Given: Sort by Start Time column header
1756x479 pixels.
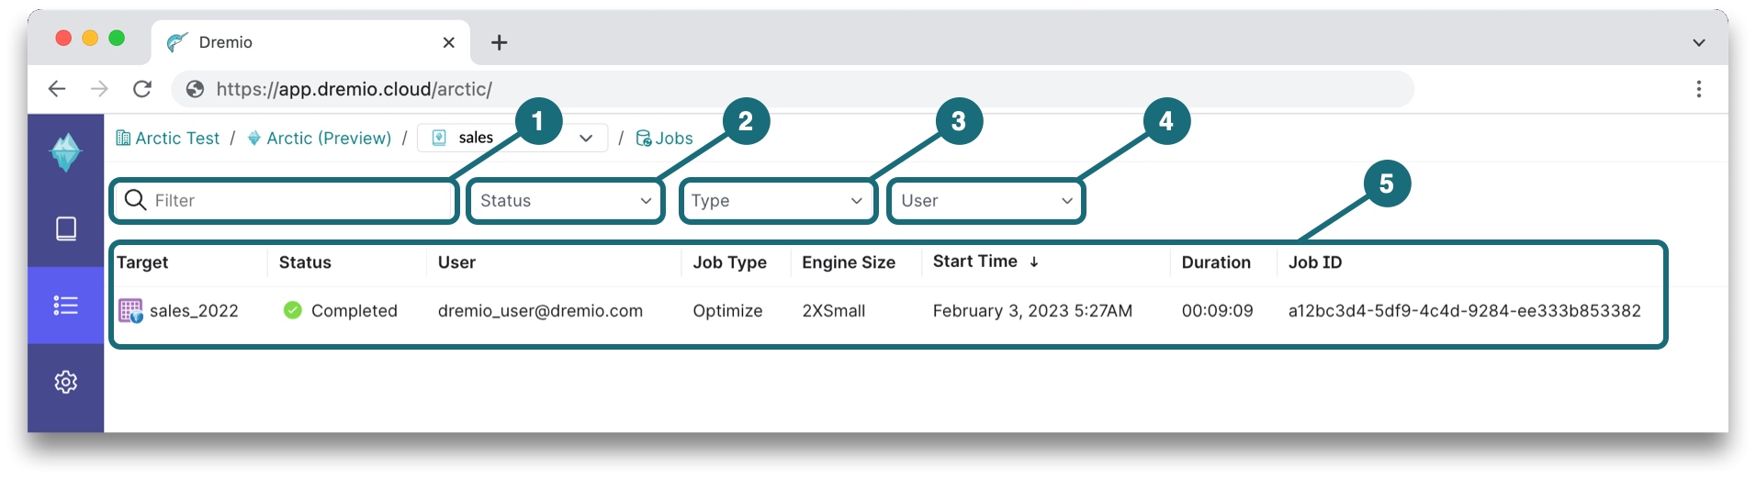Looking at the screenshot, I should coord(985,262).
